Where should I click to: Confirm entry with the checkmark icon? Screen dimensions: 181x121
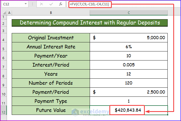point(51,4)
